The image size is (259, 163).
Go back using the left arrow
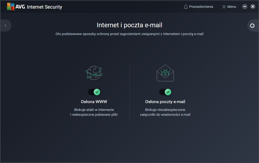pos(5,25)
